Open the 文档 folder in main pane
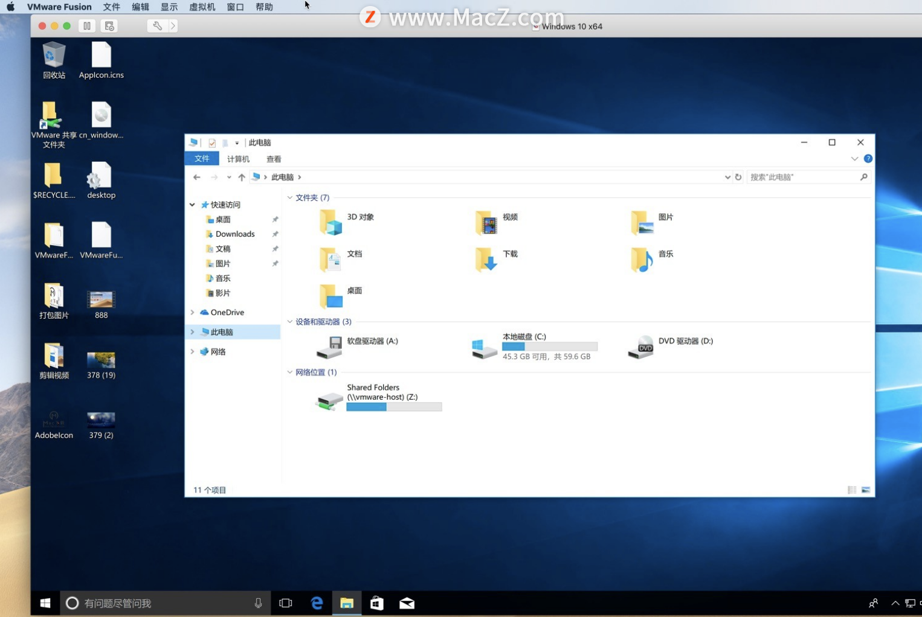 pos(341,258)
